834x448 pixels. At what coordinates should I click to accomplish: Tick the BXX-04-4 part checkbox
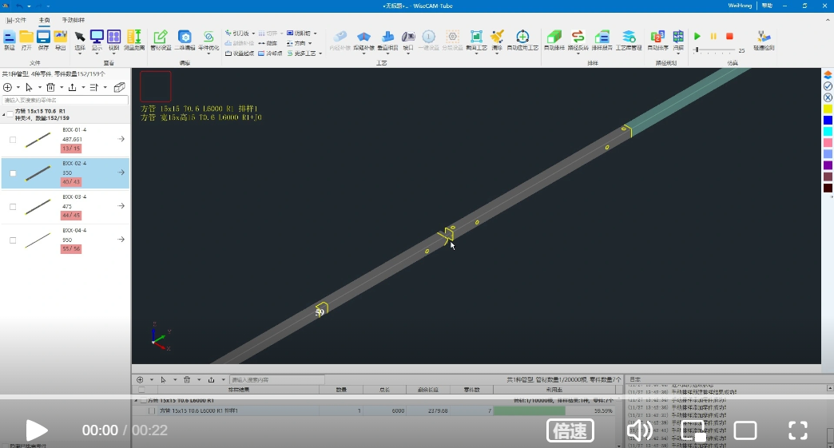tap(12, 240)
